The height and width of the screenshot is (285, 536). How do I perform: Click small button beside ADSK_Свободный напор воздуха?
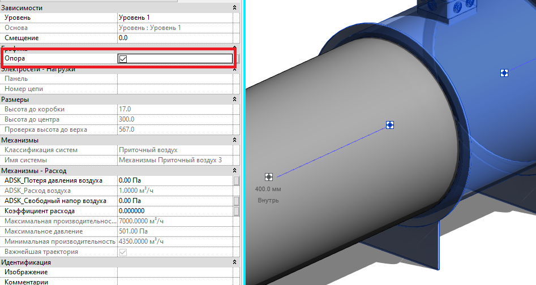tap(236, 201)
